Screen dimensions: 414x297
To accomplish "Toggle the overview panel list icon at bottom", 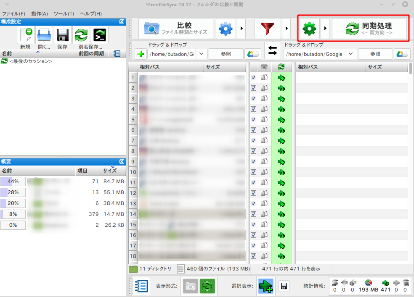I will pos(141,286).
